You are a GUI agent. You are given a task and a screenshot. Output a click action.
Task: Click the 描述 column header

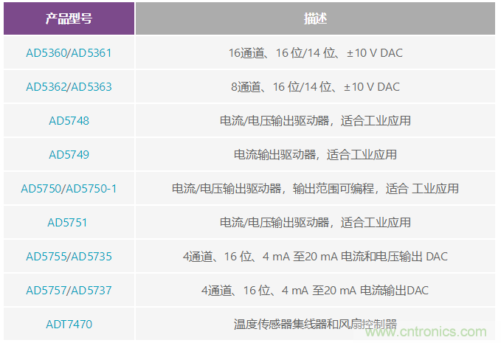click(x=315, y=18)
